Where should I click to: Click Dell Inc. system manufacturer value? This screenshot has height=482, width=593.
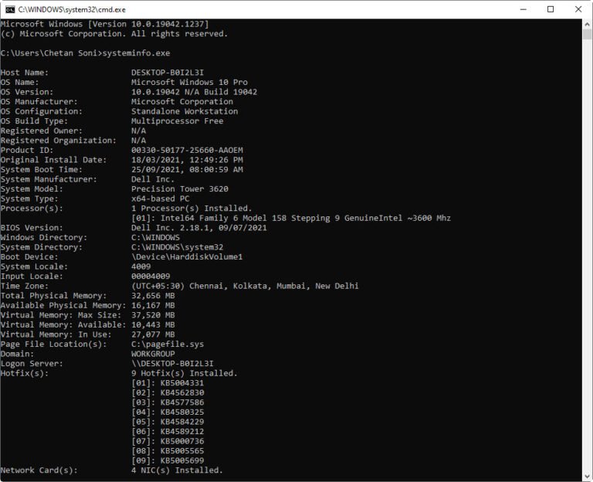click(152, 179)
